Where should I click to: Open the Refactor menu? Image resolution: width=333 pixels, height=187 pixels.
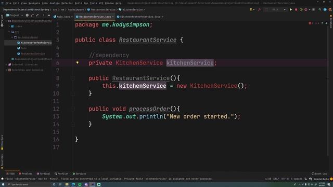67,3
